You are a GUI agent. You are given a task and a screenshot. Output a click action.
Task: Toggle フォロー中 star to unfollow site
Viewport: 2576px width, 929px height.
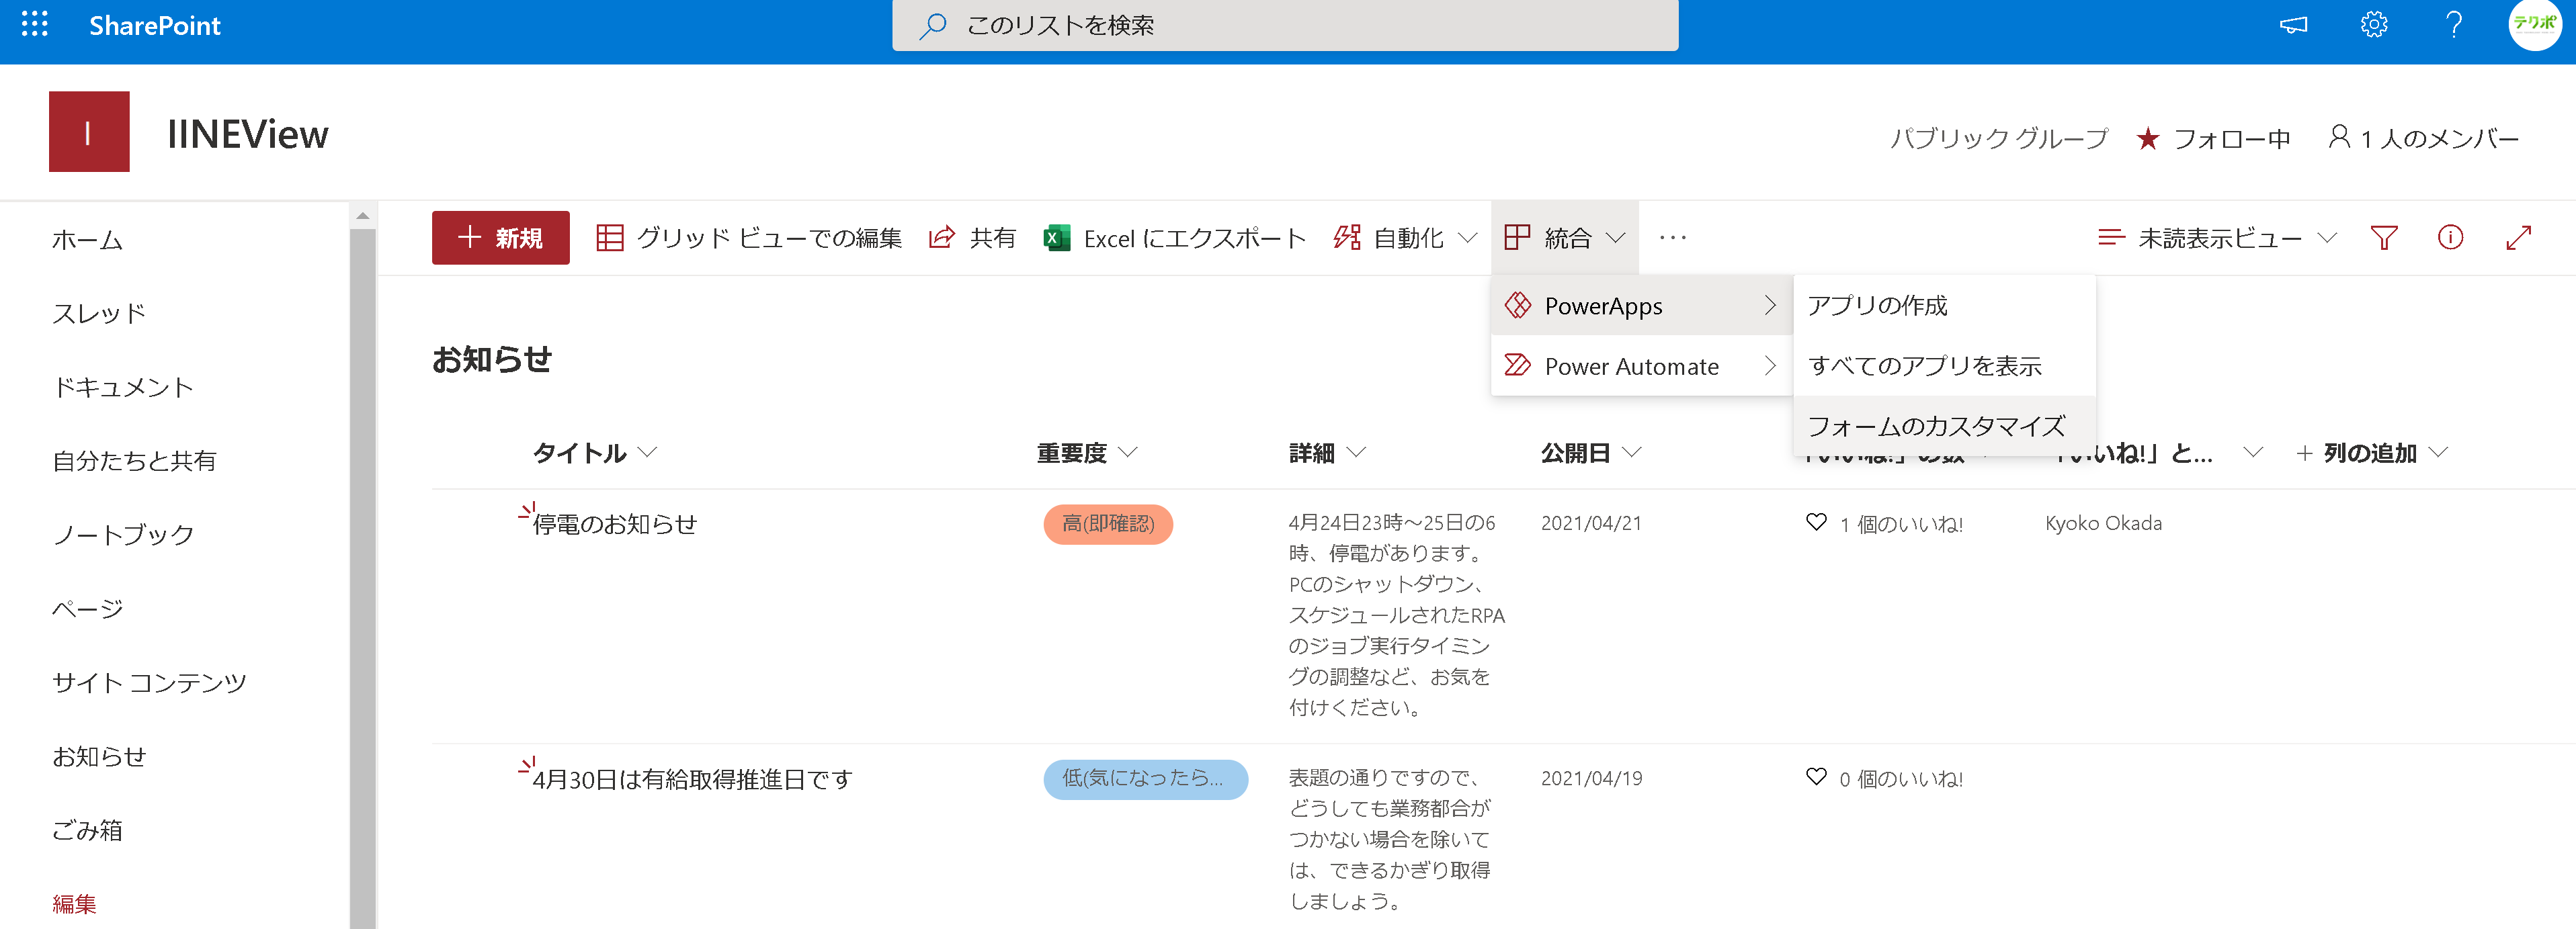pos(2147,139)
